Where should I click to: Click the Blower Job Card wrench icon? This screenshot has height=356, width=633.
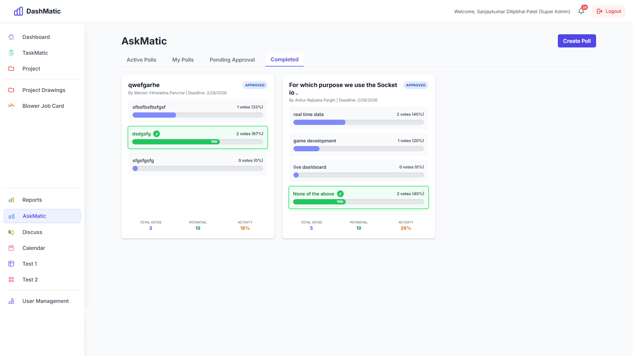coord(11,106)
